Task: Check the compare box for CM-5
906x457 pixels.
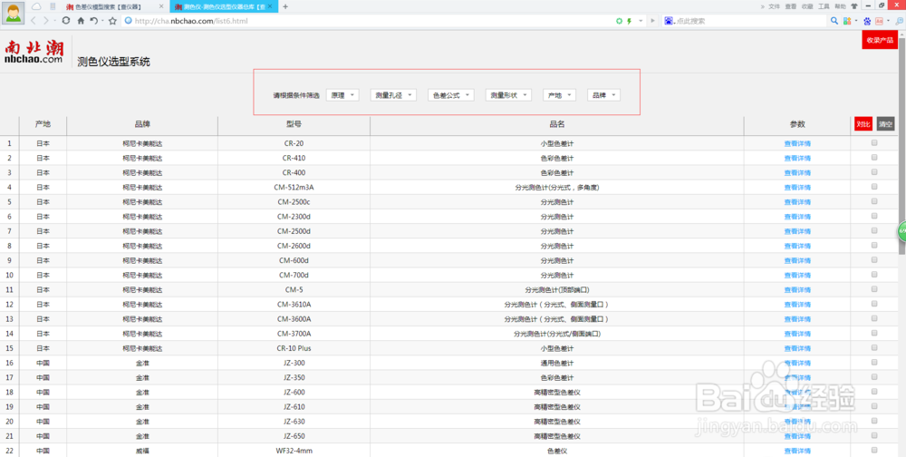Action: point(874,288)
